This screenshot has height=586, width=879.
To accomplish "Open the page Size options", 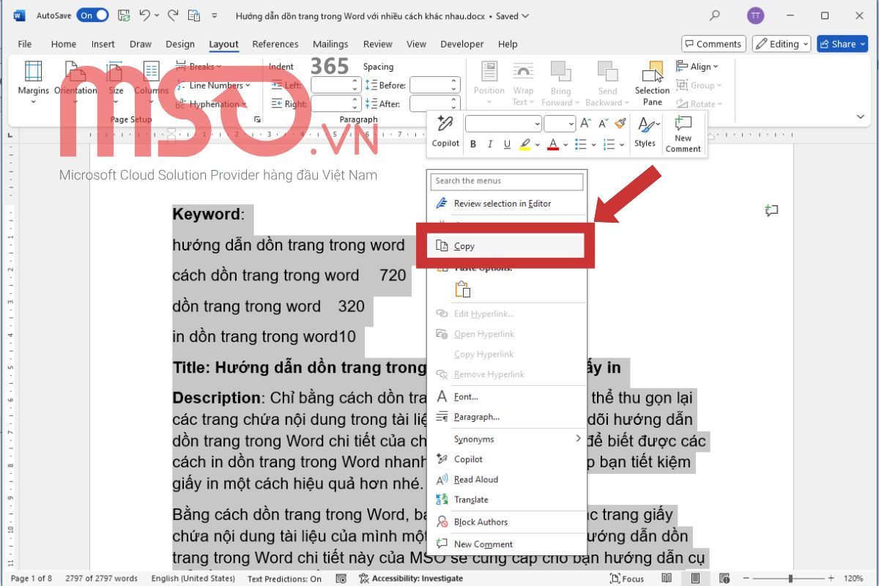I will [x=116, y=81].
